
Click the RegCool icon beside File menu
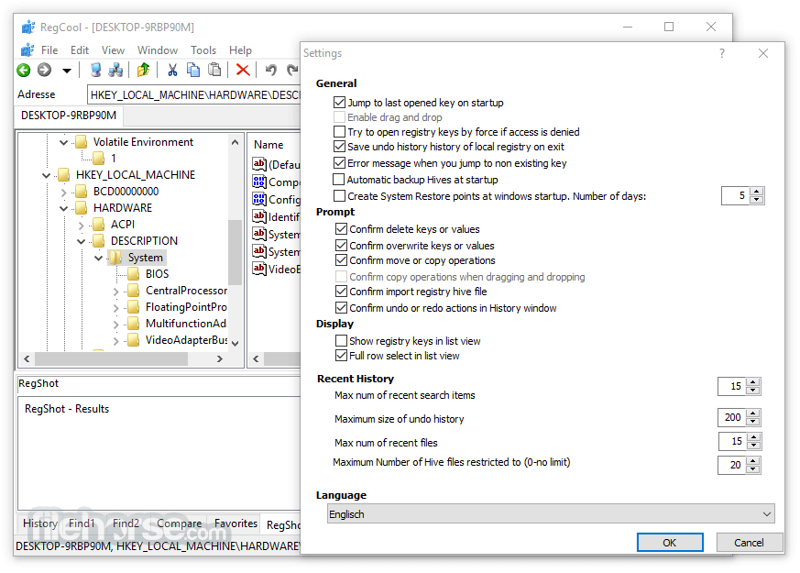tap(27, 50)
